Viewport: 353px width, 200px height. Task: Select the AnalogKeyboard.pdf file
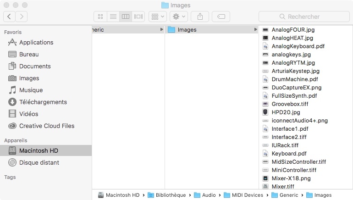point(298,46)
